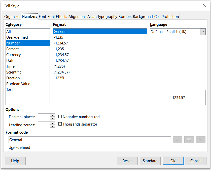
Task: Confirm with the OK button
Action: (x=173, y=161)
